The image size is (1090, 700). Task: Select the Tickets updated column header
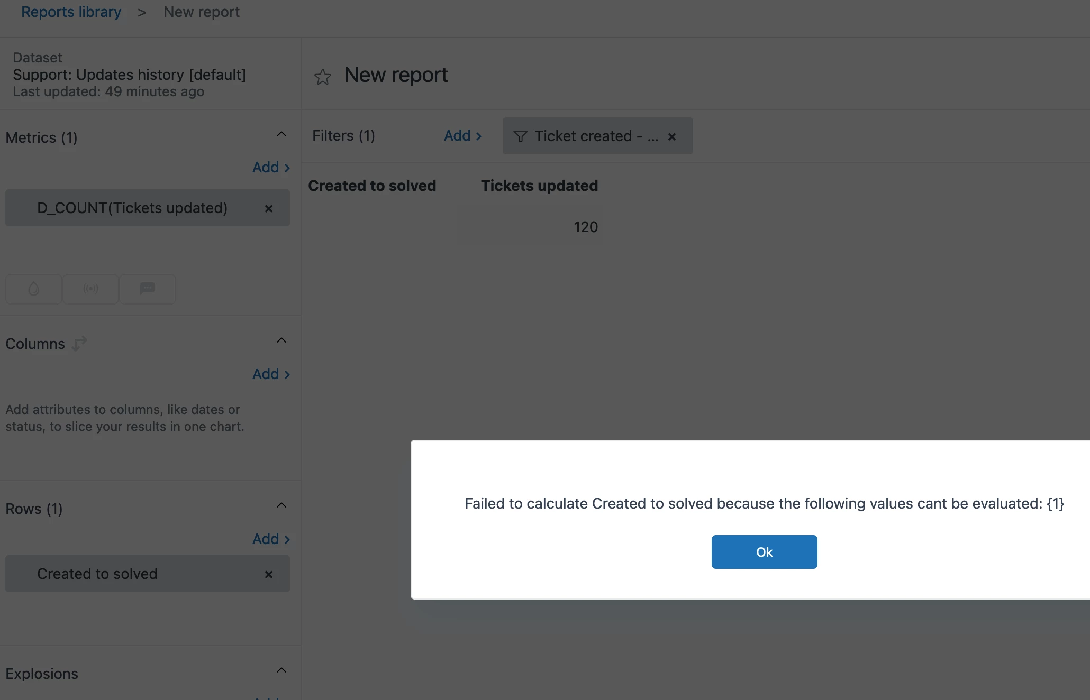[x=539, y=186]
